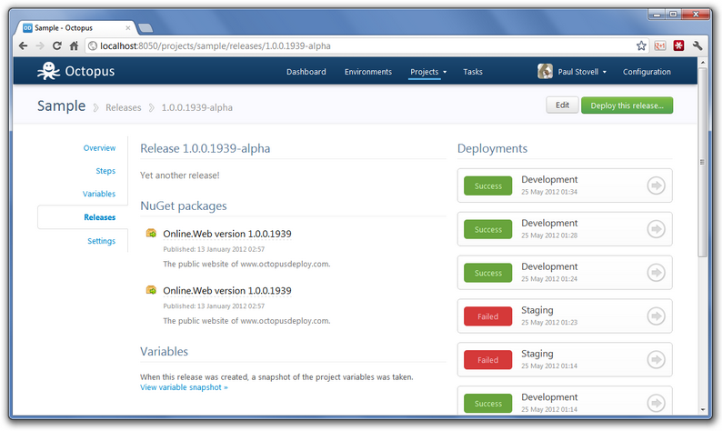Click the Deploy this release button
Viewport: 723px width, 431px height.
[x=627, y=105]
